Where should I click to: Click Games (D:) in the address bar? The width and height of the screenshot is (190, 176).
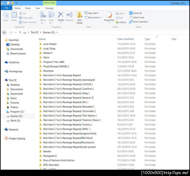click(49, 32)
